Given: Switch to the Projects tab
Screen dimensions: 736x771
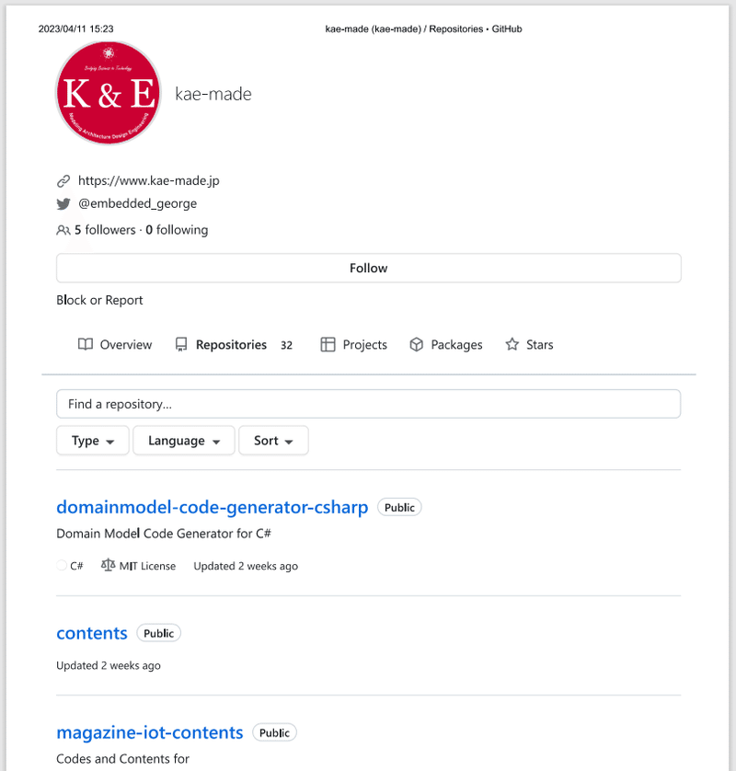Looking at the screenshot, I should click(x=362, y=344).
